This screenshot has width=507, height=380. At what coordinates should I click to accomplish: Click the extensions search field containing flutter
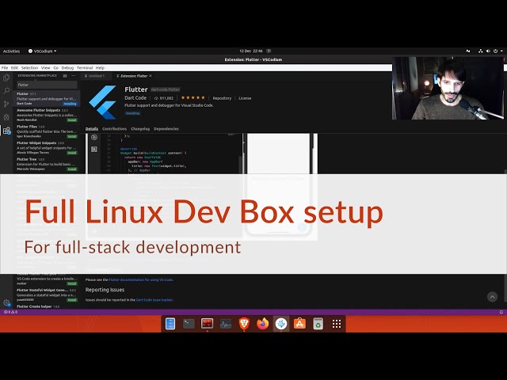tap(47, 85)
